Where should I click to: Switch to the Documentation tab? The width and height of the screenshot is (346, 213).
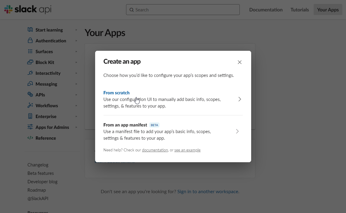point(266,10)
